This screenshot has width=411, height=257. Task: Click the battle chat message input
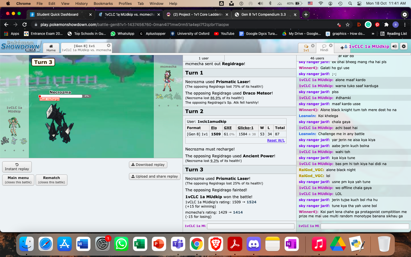[251, 226]
